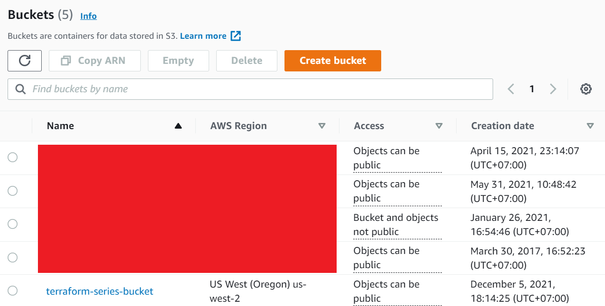This screenshot has height=306, width=605.
Task: Click the external link icon beside Learn more
Action: (236, 36)
